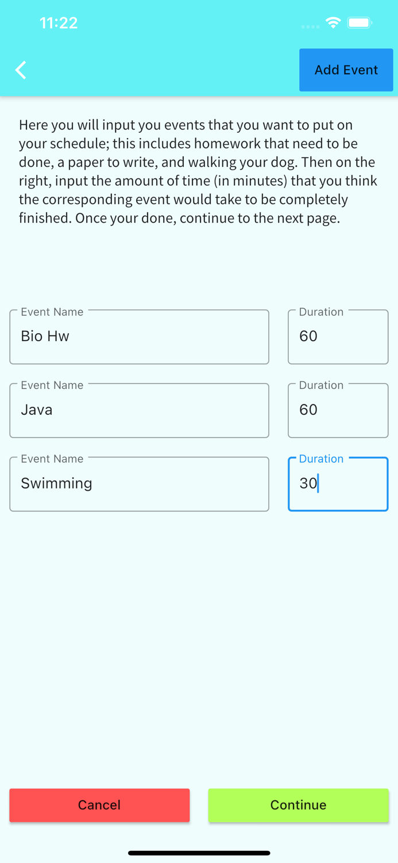Click the Event Name label above Bio Hw
Image resolution: width=398 pixels, height=863 pixels.
[x=52, y=312]
